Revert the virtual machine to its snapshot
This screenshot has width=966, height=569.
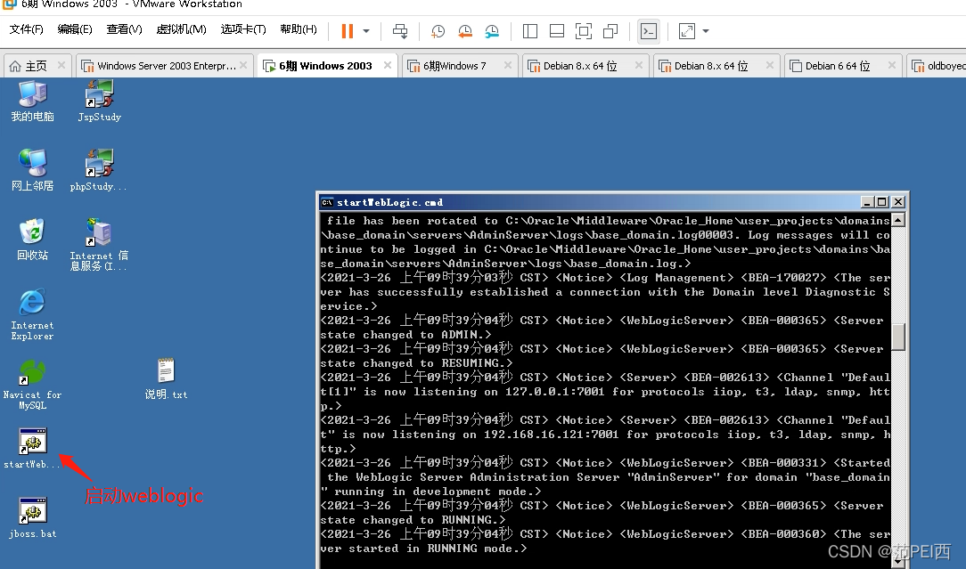click(x=465, y=31)
